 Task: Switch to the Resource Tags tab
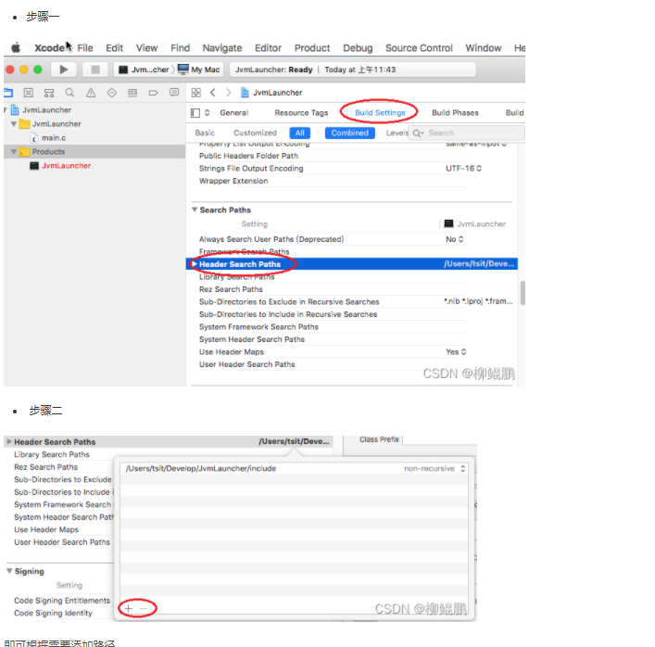point(301,113)
